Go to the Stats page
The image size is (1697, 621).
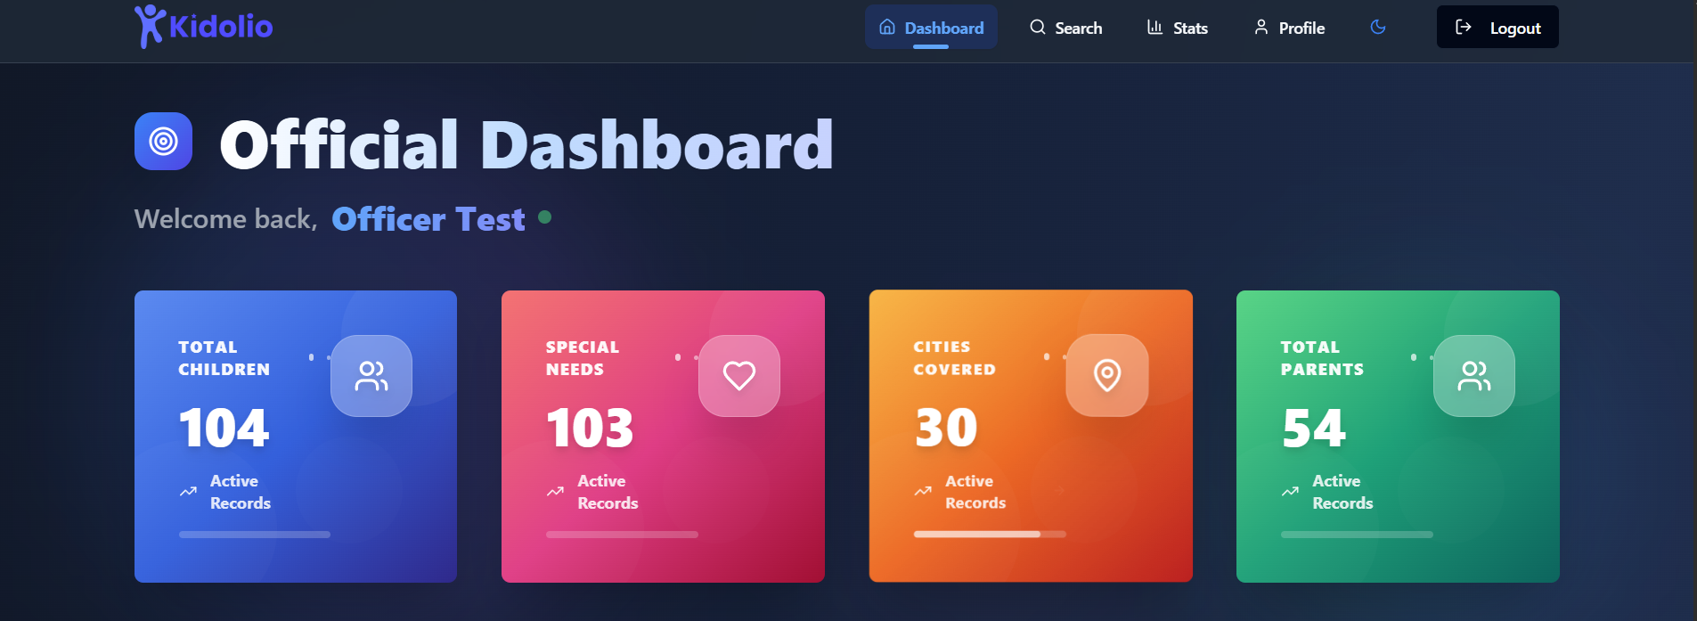[1177, 28]
